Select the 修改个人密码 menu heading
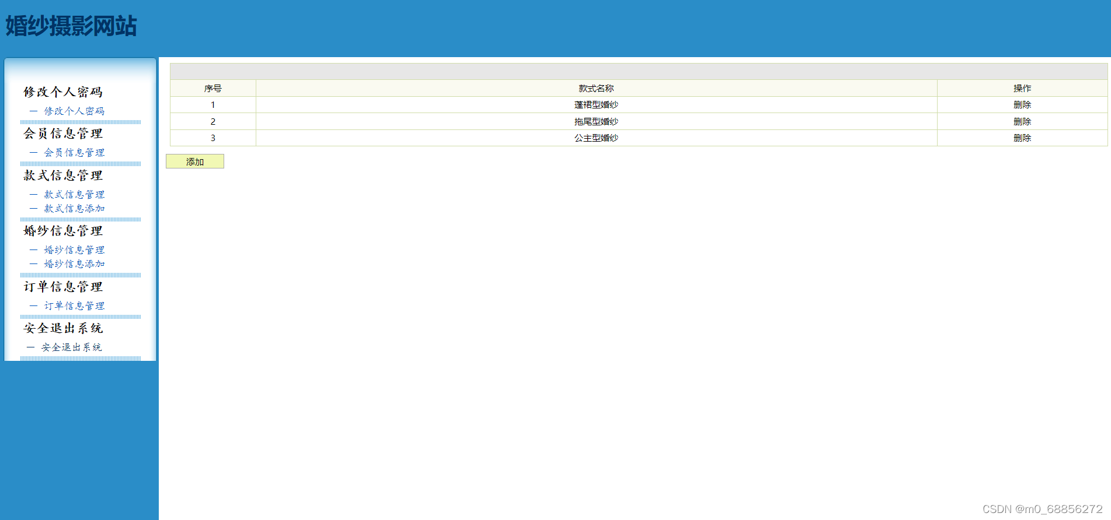Image resolution: width=1111 pixels, height=520 pixels. tap(63, 92)
